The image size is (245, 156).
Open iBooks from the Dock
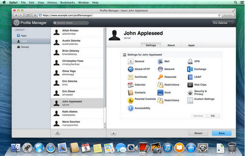pos(179,148)
